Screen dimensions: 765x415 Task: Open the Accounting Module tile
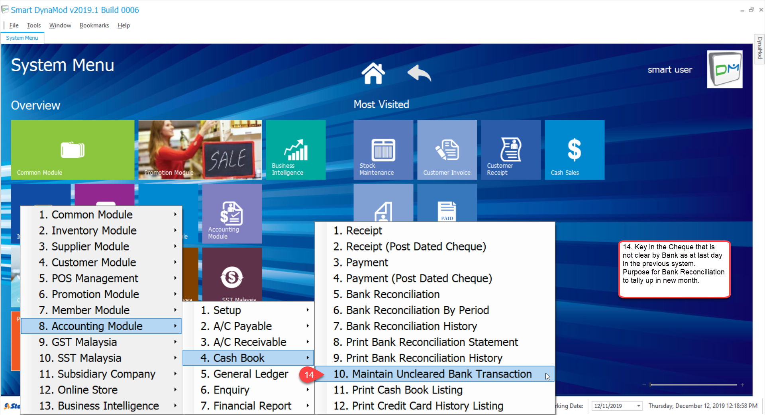tap(232, 213)
